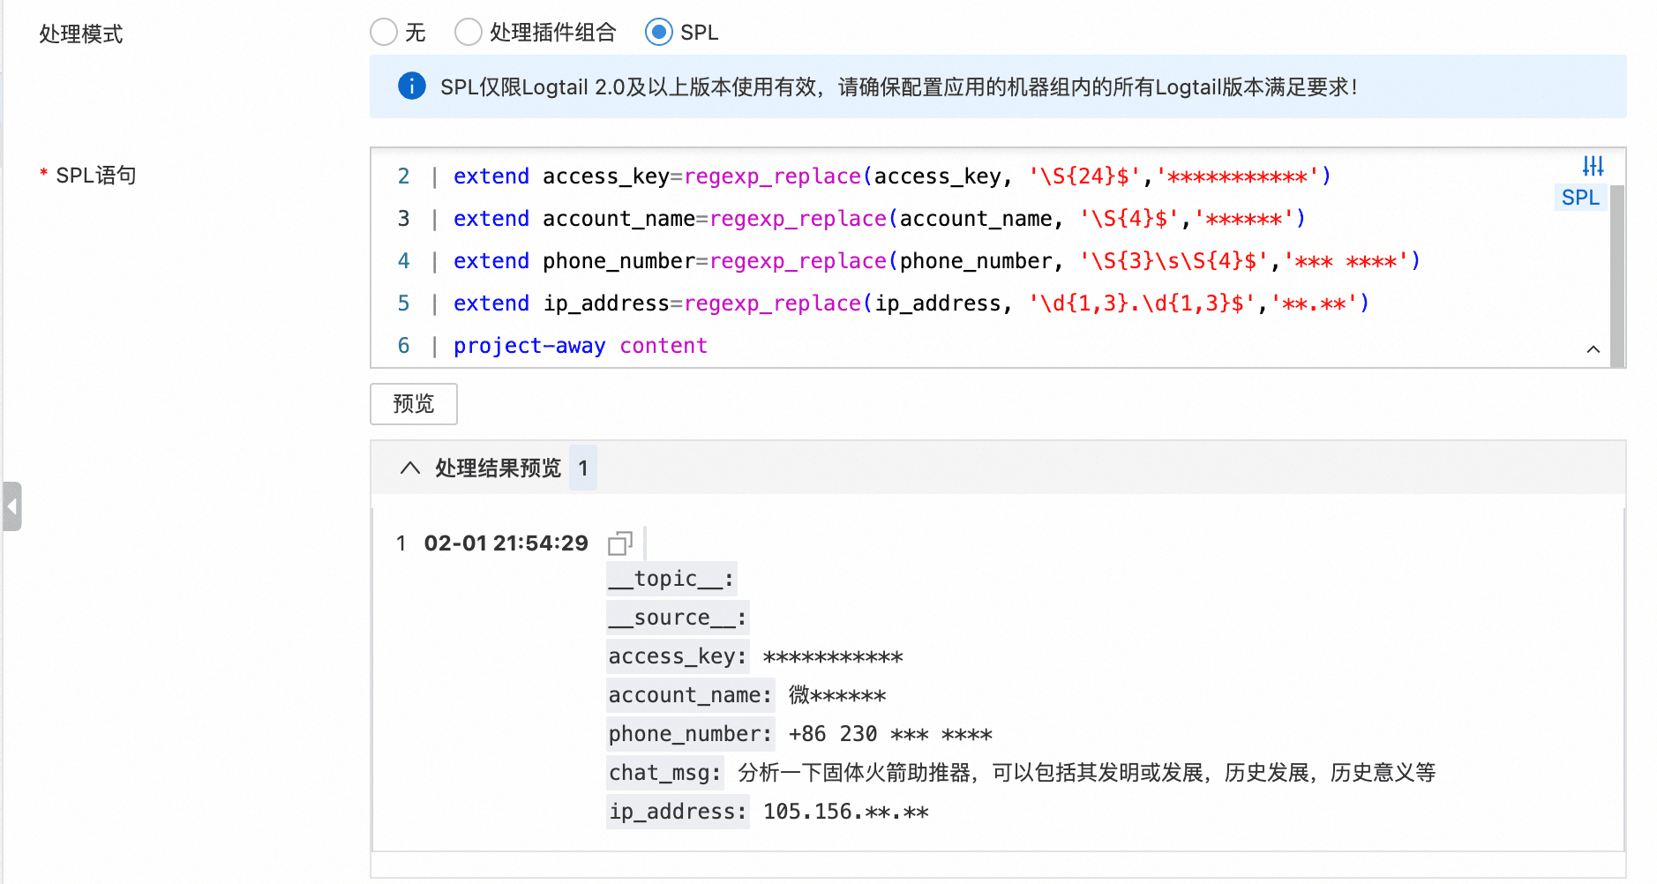Click the log timestamp 02-01 21:54:29

(x=506, y=543)
